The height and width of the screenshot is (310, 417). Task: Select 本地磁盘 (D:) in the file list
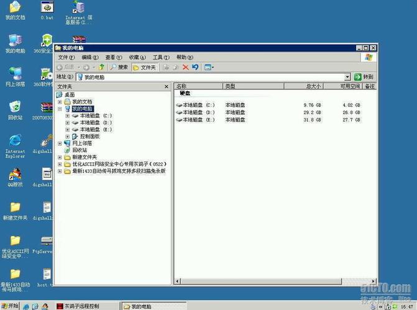(x=199, y=112)
